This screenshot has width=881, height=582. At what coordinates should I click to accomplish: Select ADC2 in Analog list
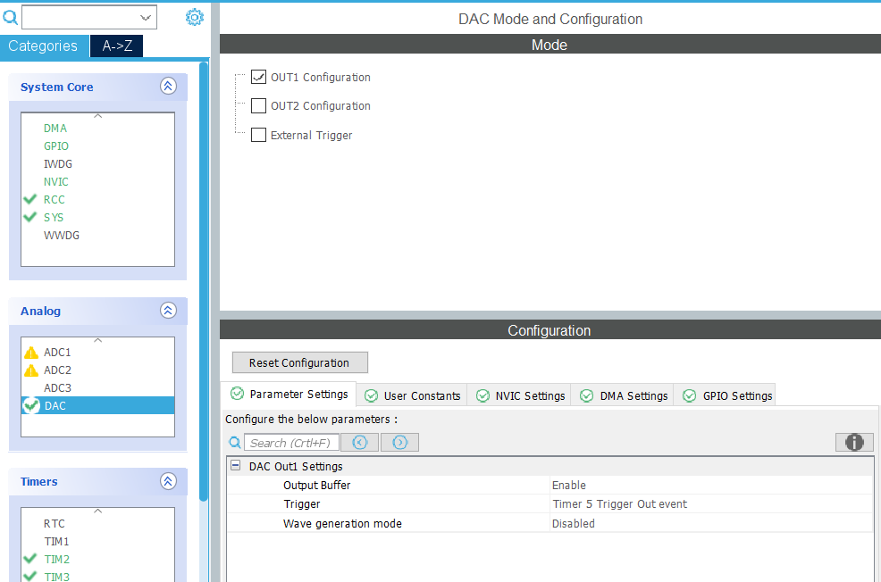57,370
